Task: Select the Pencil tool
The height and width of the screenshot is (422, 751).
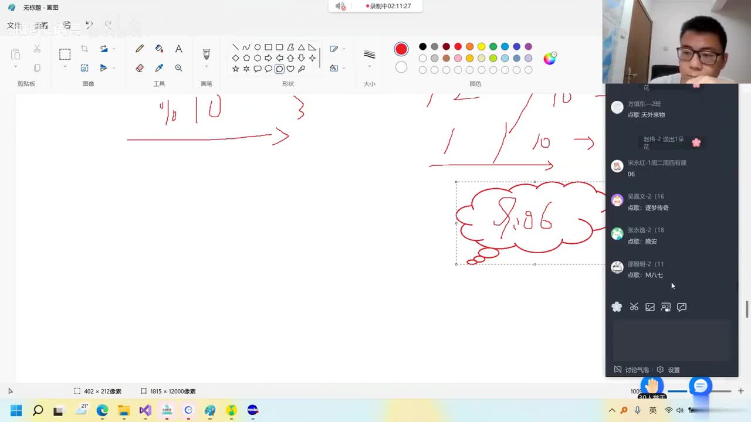Action: [x=140, y=49]
